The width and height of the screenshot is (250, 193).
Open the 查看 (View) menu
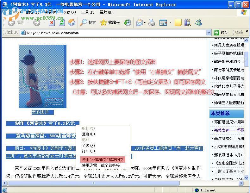[x=51, y=12]
